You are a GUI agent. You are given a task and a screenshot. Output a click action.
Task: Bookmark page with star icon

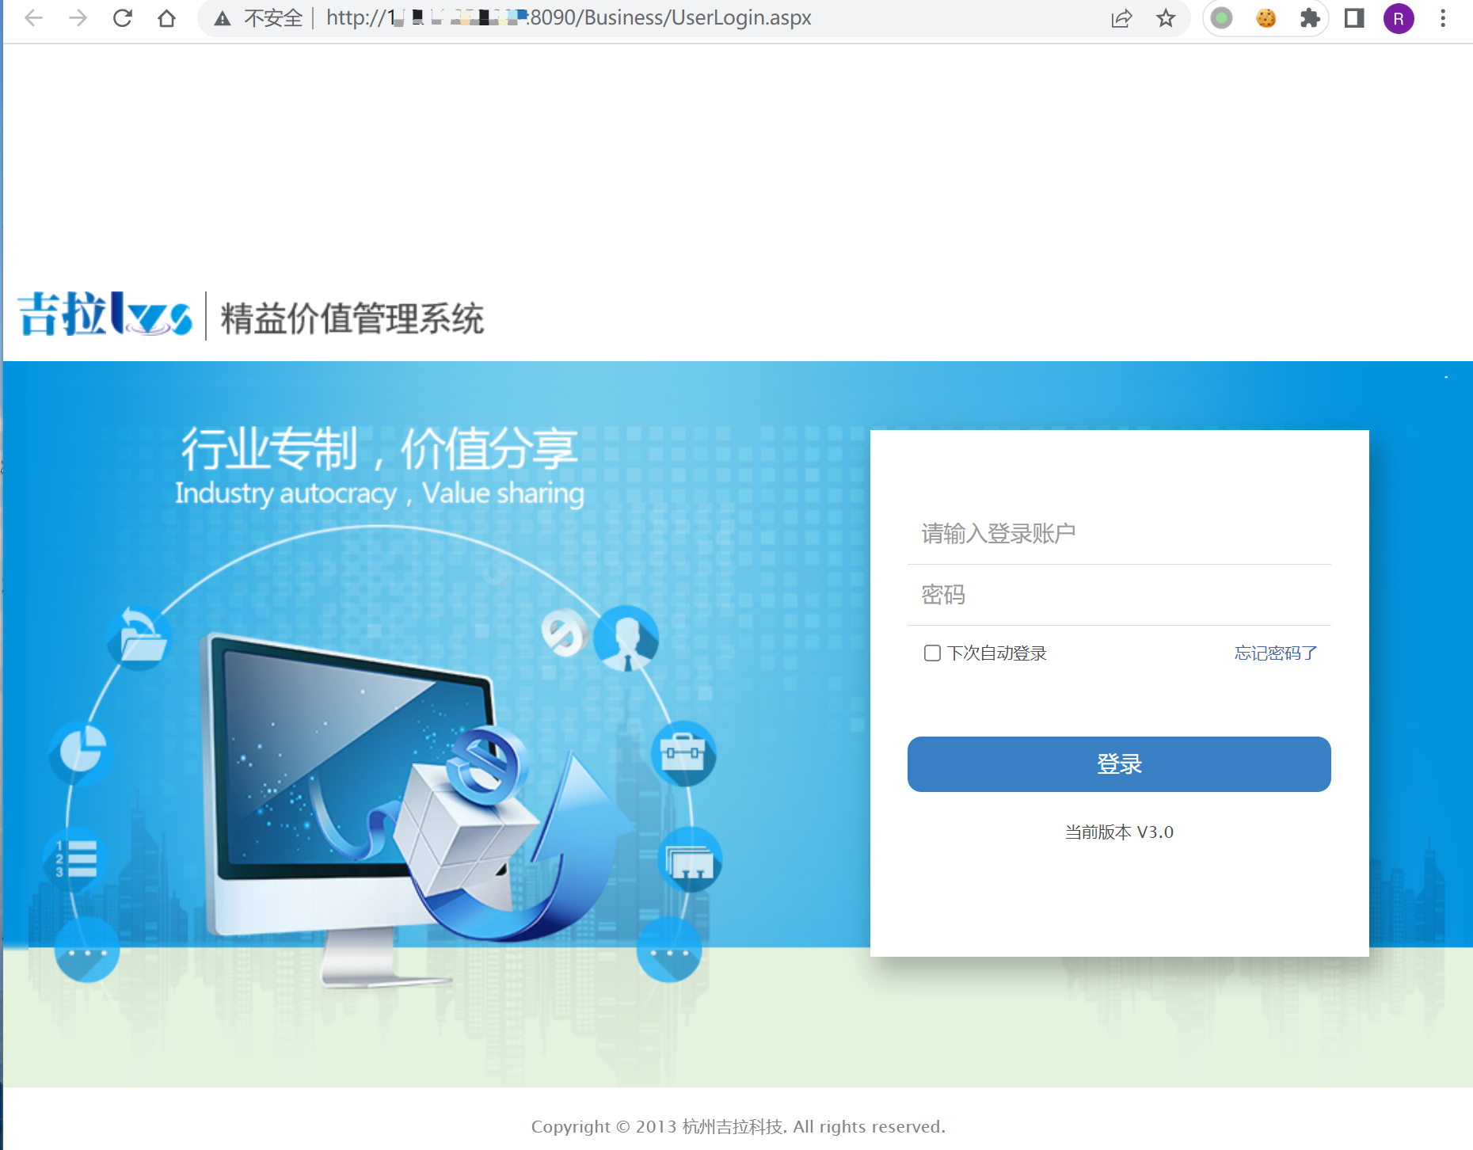point(1166,18)
